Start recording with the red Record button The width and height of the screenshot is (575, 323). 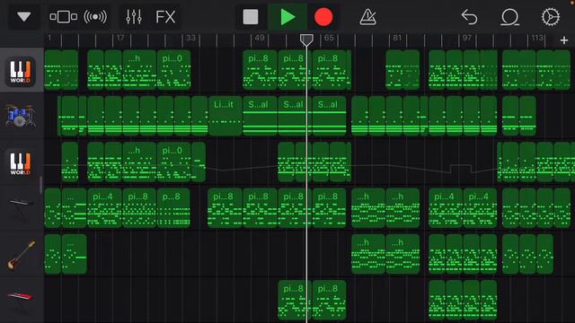coord(323,17)
